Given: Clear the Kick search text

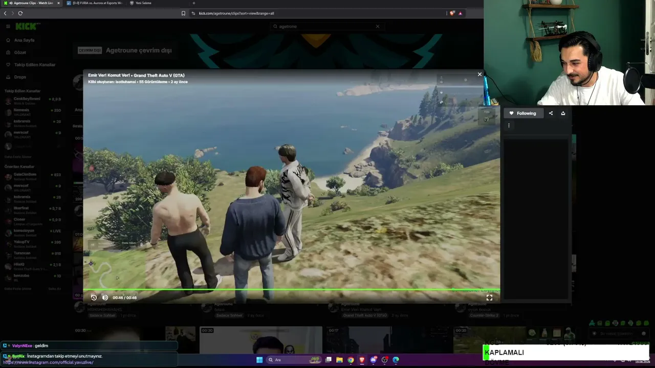Looking at the screenshot, I should (378, 27).
